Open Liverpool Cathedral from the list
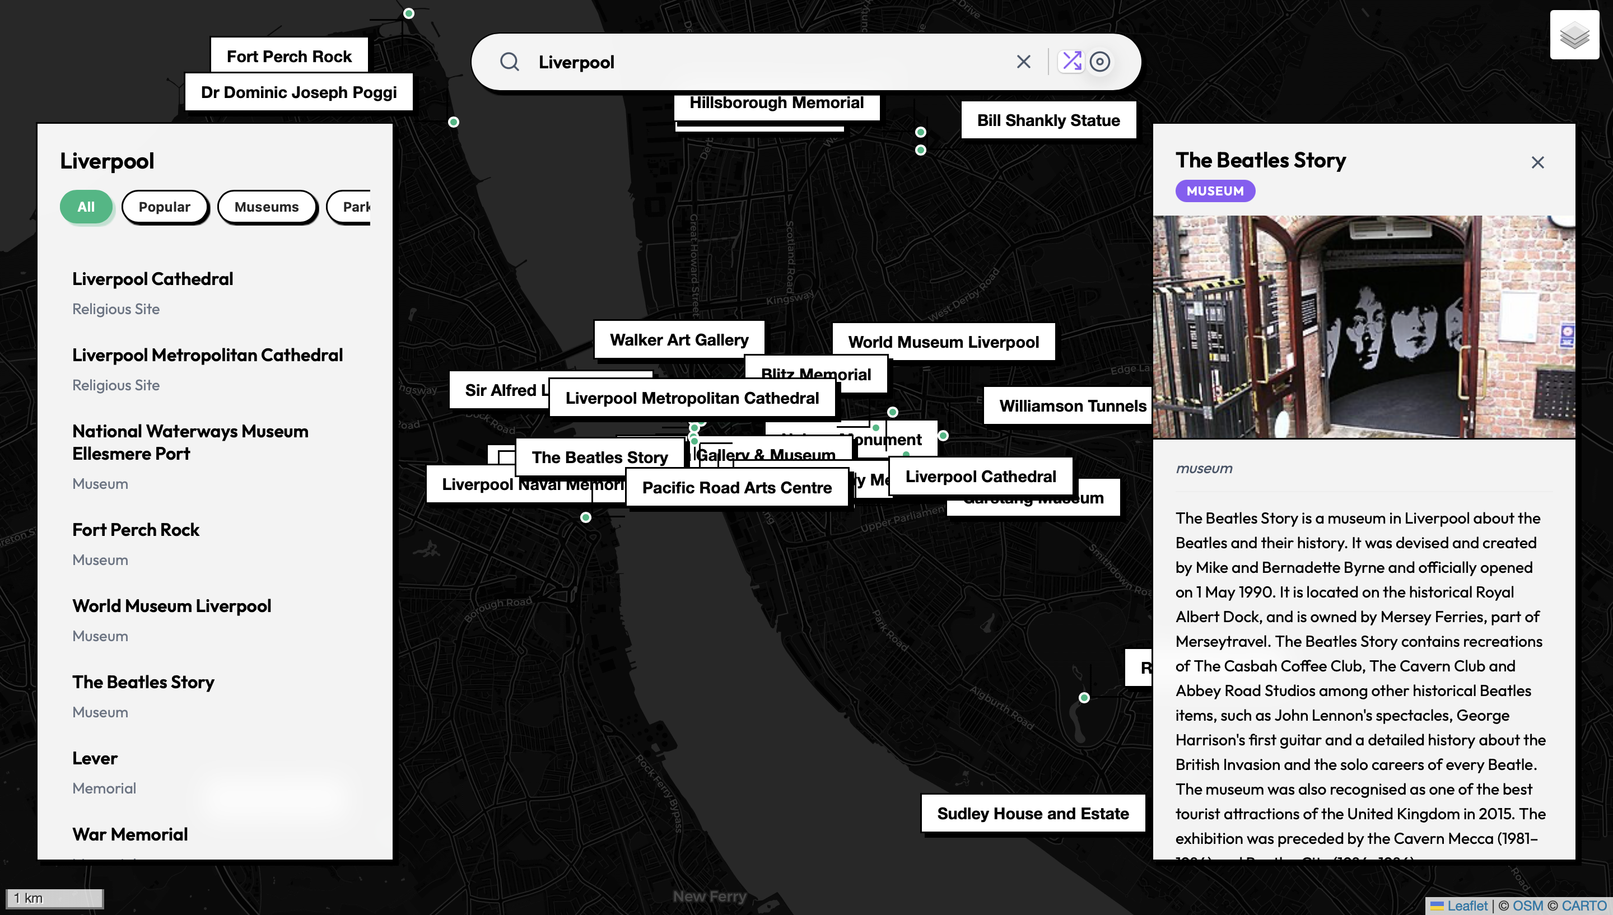The width and height of the screenshot is (1613, 915). [153, 279]
